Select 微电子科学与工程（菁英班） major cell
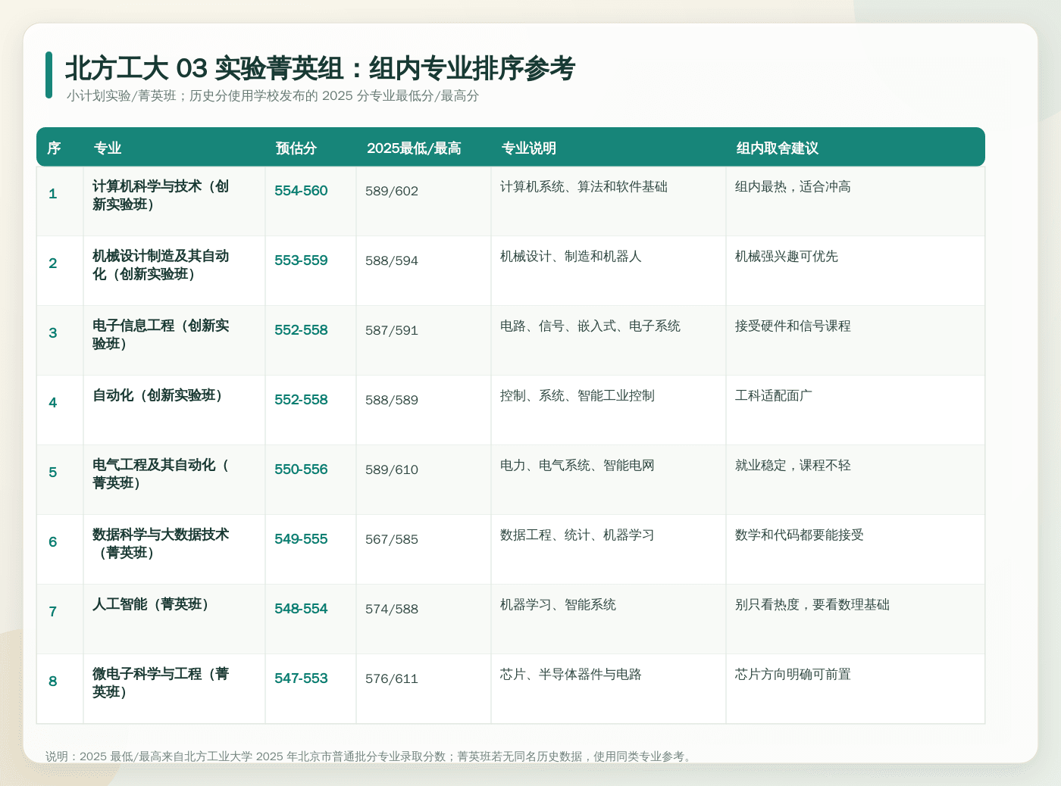Viewport: 1061px width, 786px height. coord(161,683)
